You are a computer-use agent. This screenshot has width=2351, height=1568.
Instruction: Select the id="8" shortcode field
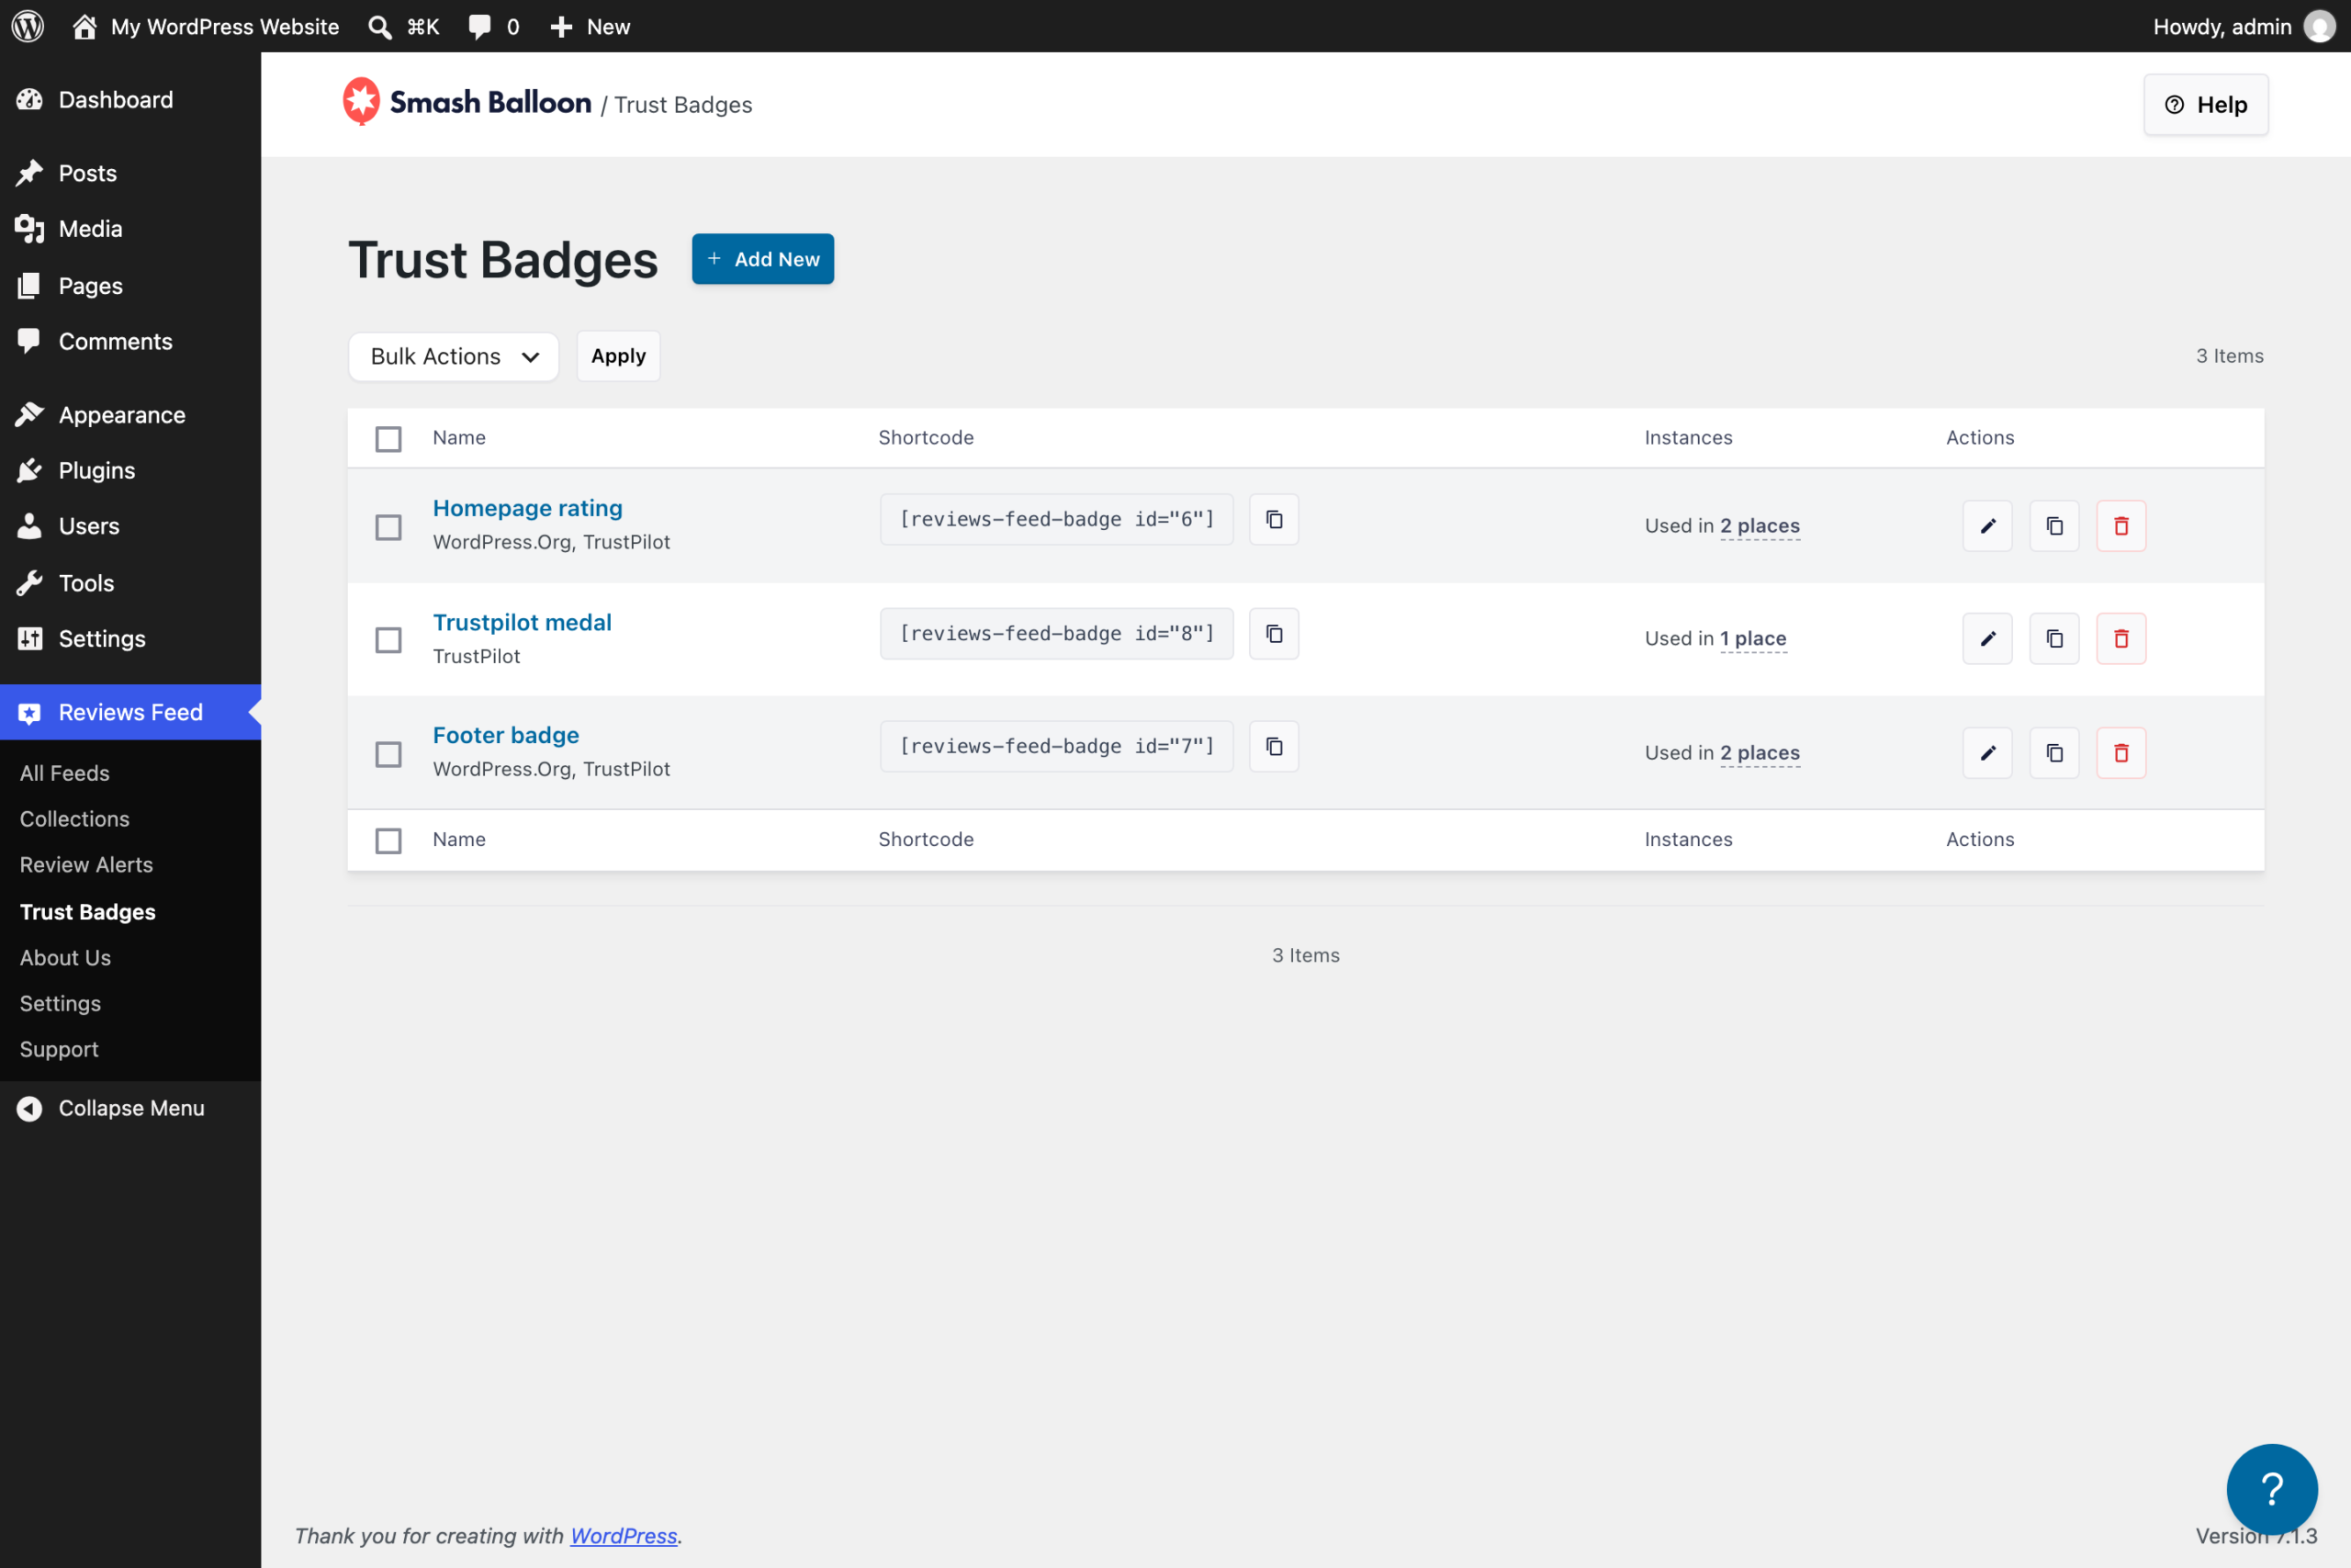(x=1056, y=633)
